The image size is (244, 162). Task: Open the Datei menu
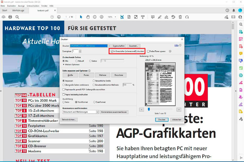click(3, 6)
